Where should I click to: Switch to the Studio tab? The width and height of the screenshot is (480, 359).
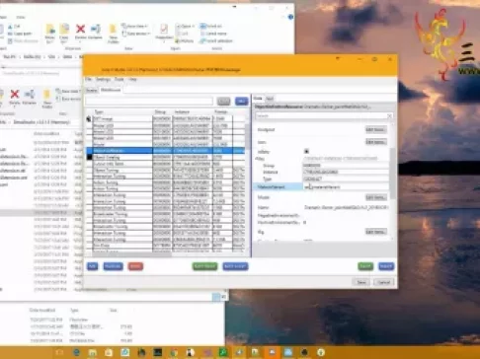pyautogui.click(x=92, y=90)
